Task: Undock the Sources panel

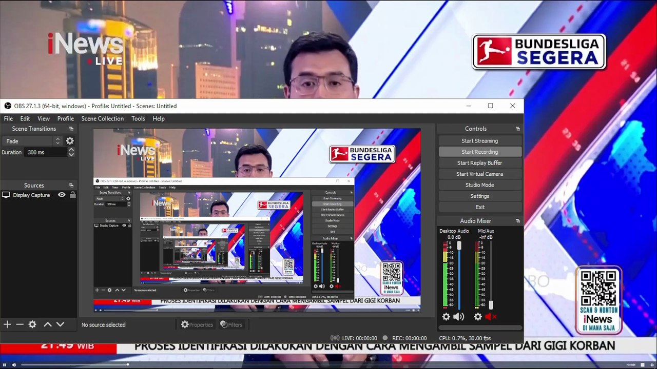Action: [71, 186]
